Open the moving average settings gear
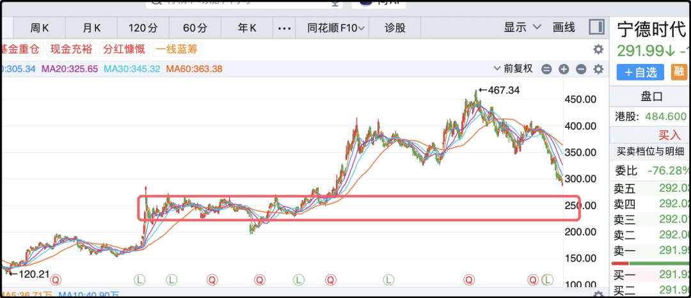691x298 pixels. point(598,69)
